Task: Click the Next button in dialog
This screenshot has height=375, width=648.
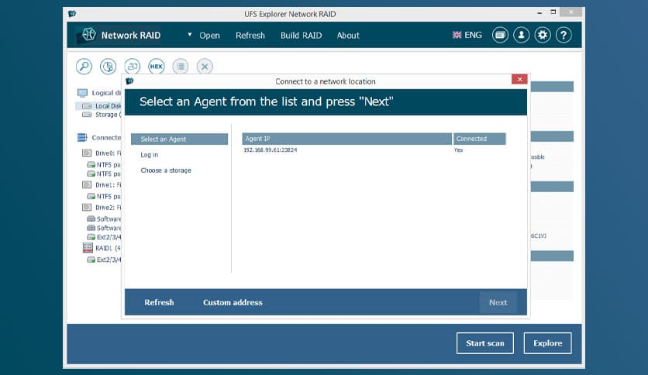Action: [x=498, y=302]
